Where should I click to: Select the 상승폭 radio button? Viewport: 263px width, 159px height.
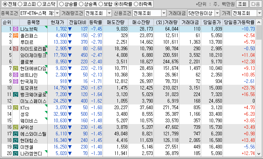[81, 4]
